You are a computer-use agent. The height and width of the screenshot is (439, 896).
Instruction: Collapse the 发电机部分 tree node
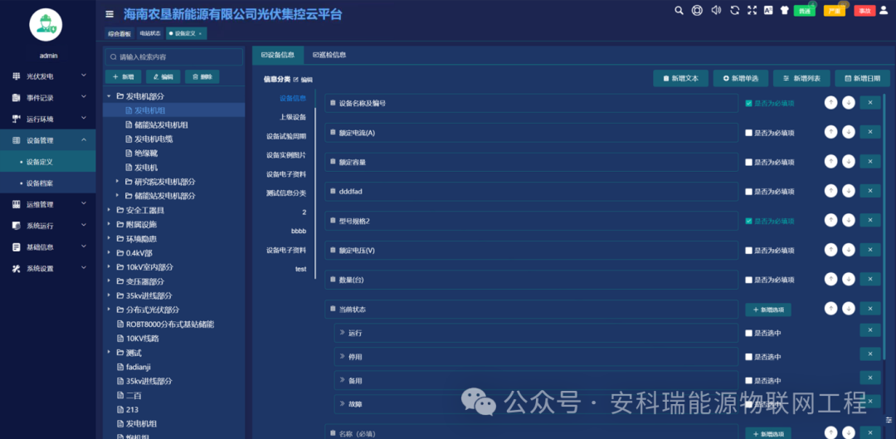coord(109,96)
